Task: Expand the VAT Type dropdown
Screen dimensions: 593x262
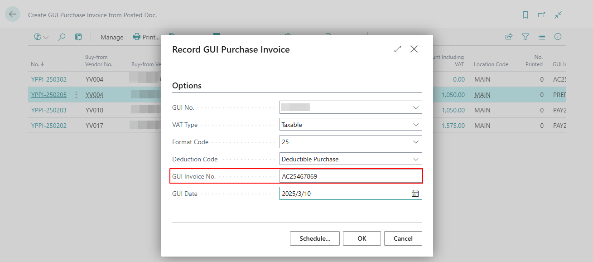Action: (416, 125)
